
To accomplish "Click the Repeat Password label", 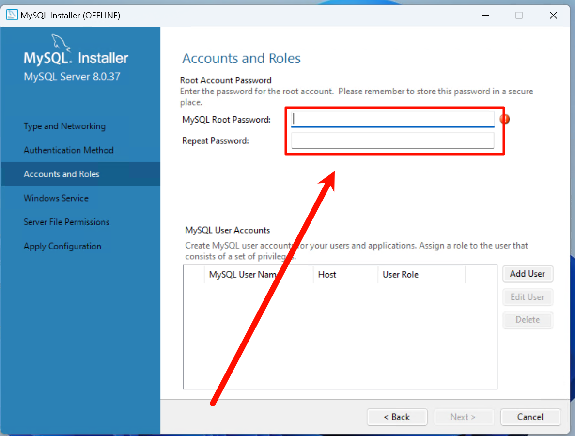I will click(215, 141).
